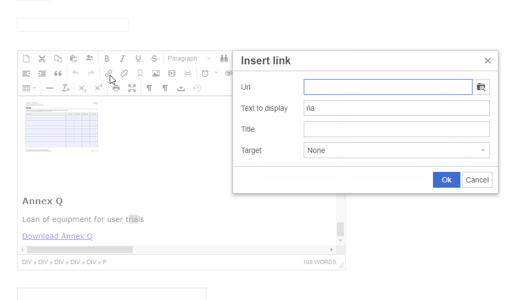Click the Print icon
The image size is (511, 300).
coord(116,88)
